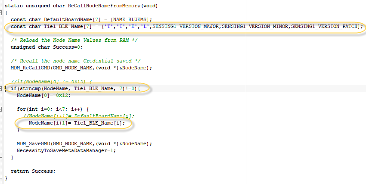The image size is (366, 184).
Task: Select SENSING1_VERSION_MAJOR in the initializer
Action: tap(186, 27)
